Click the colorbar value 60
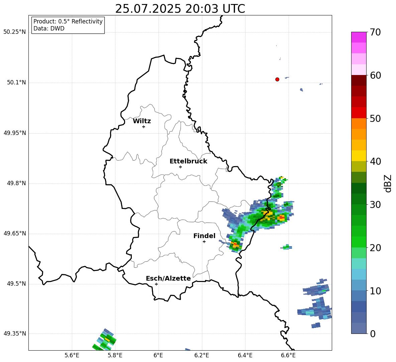396x362 pixels. pos(375,75)
